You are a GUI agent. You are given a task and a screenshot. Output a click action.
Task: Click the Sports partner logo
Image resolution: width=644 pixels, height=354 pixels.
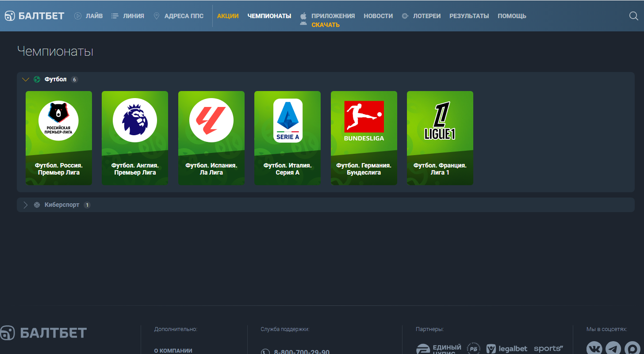pyautogui.click(x=548, y=349)
